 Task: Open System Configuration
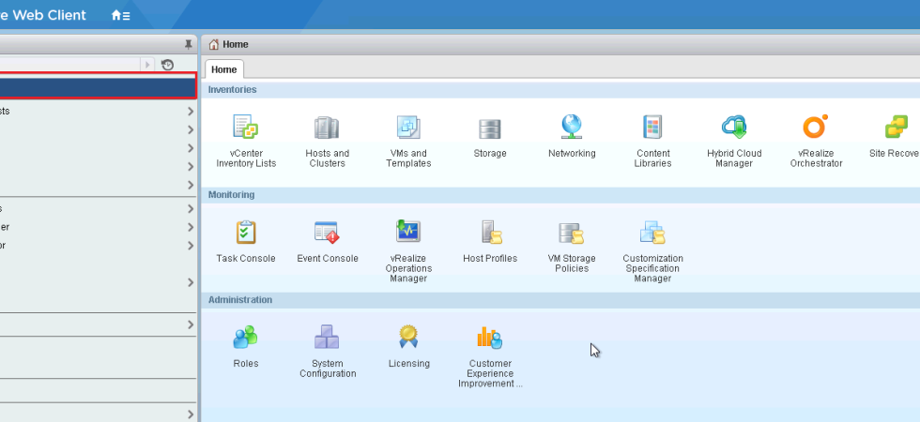coord(327,352)
